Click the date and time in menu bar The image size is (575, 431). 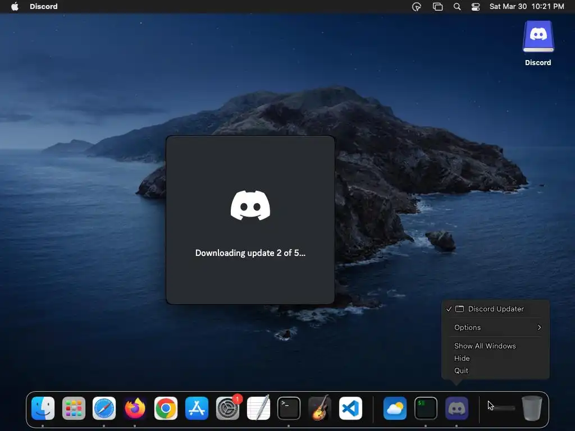point(527,7)
